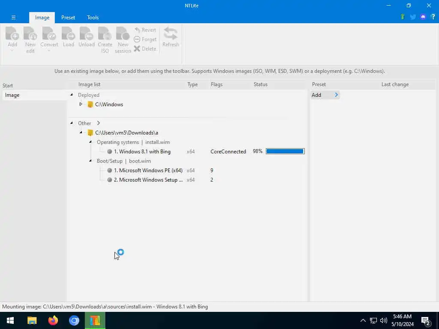Viewport: 439px width, 329px height.
Task: Click the C:\Windows folder icon
Action: [90, 105]
